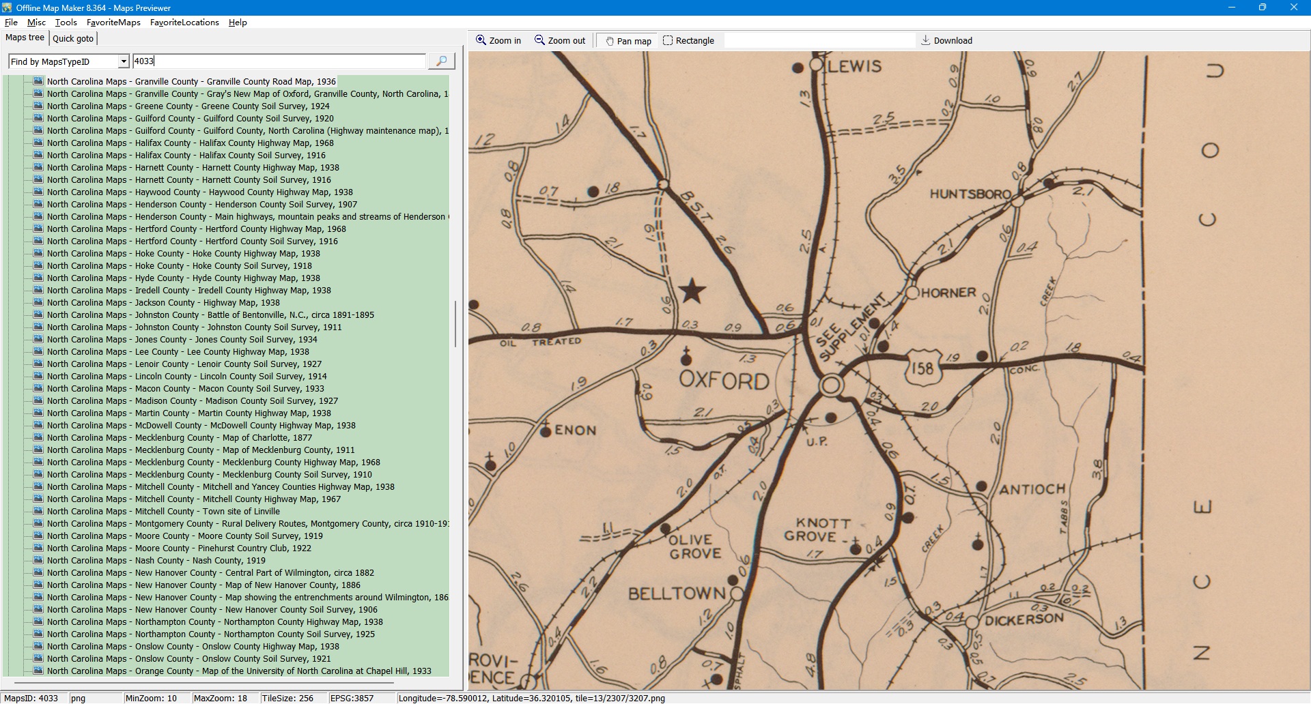This screenshot has height=704, width=1311.
Task: Click map icon beside Granville County Road Map
Action: coord(38,81)
